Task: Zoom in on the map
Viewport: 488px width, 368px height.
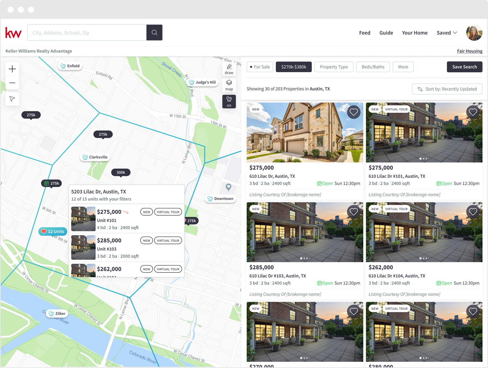Action: point(12,69)
